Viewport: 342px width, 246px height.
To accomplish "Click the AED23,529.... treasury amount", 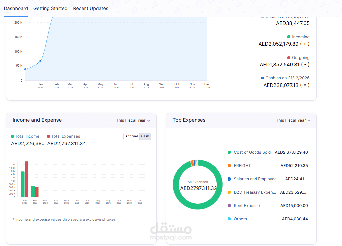I will pos(293,192).
